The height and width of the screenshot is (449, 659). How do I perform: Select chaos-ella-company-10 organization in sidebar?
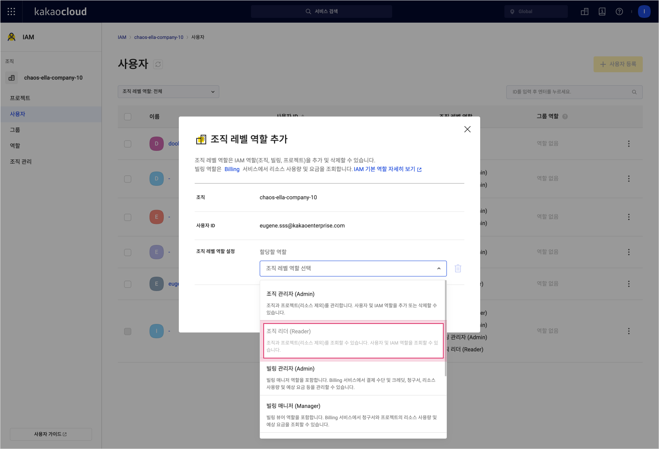(x=51, y=78)
